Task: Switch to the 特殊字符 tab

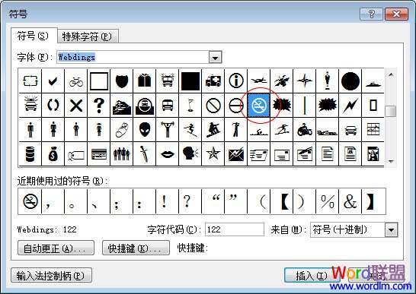Action: click(x=88, y=36)
